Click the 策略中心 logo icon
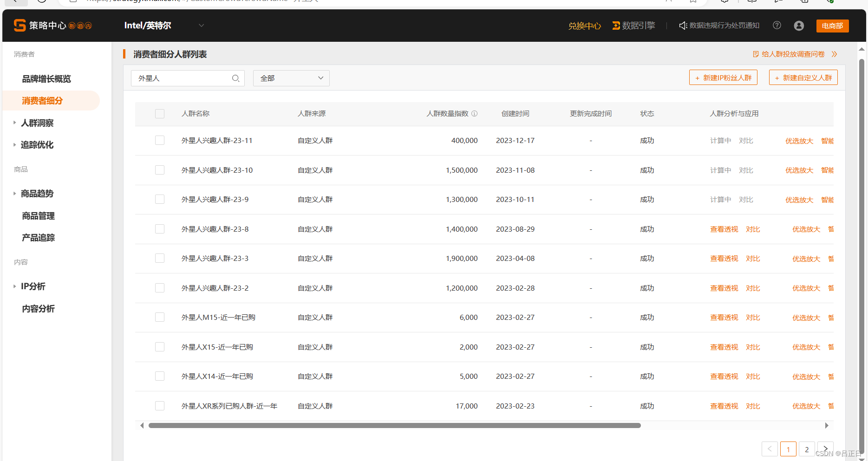The image size is (868, 461). click(x=20, y=26)
